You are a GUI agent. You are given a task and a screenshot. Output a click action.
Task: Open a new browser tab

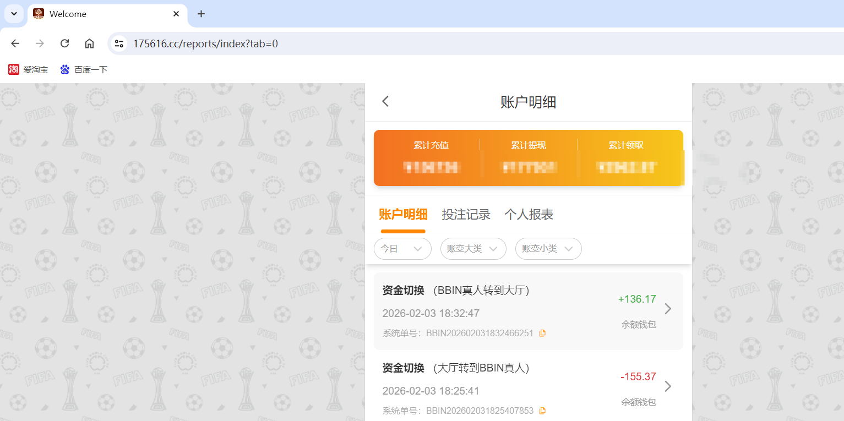point(201,14)
